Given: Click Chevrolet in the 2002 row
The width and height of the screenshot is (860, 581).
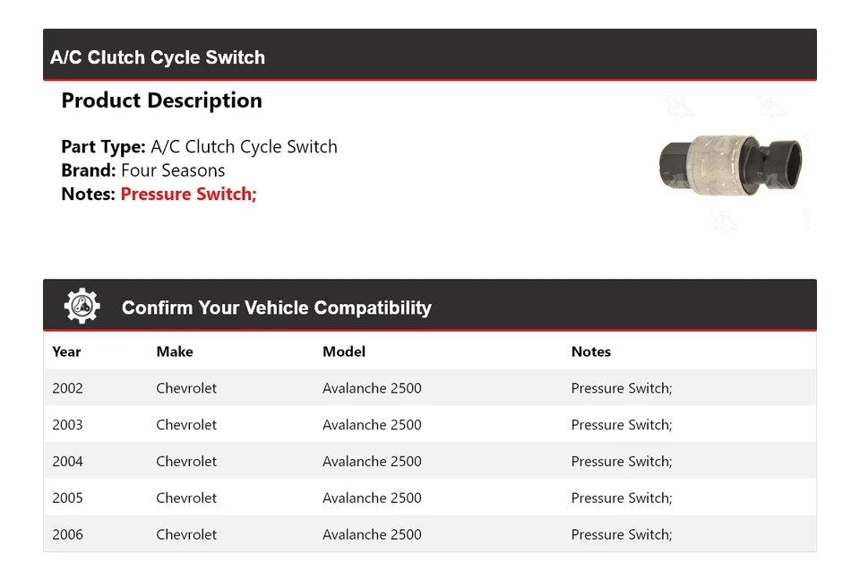Looking at the screenshot, I should 186,388.
